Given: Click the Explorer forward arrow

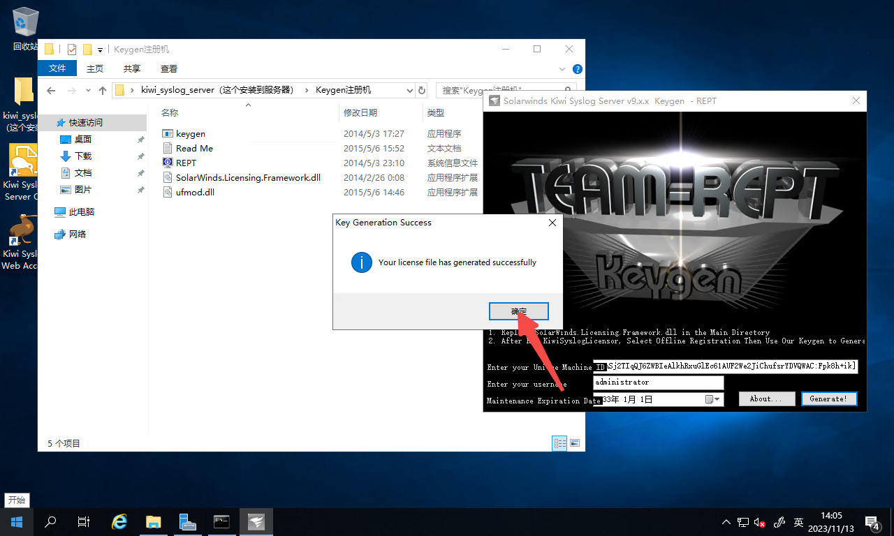Looking at the screenshot, I should coord(71,90).
